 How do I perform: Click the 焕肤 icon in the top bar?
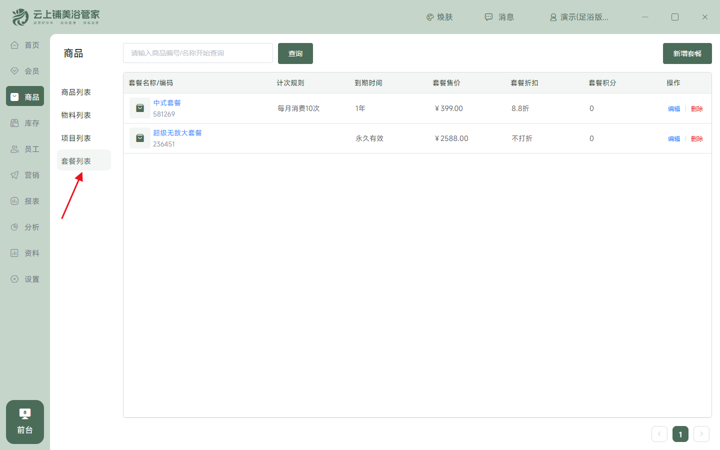click(439, 16)
